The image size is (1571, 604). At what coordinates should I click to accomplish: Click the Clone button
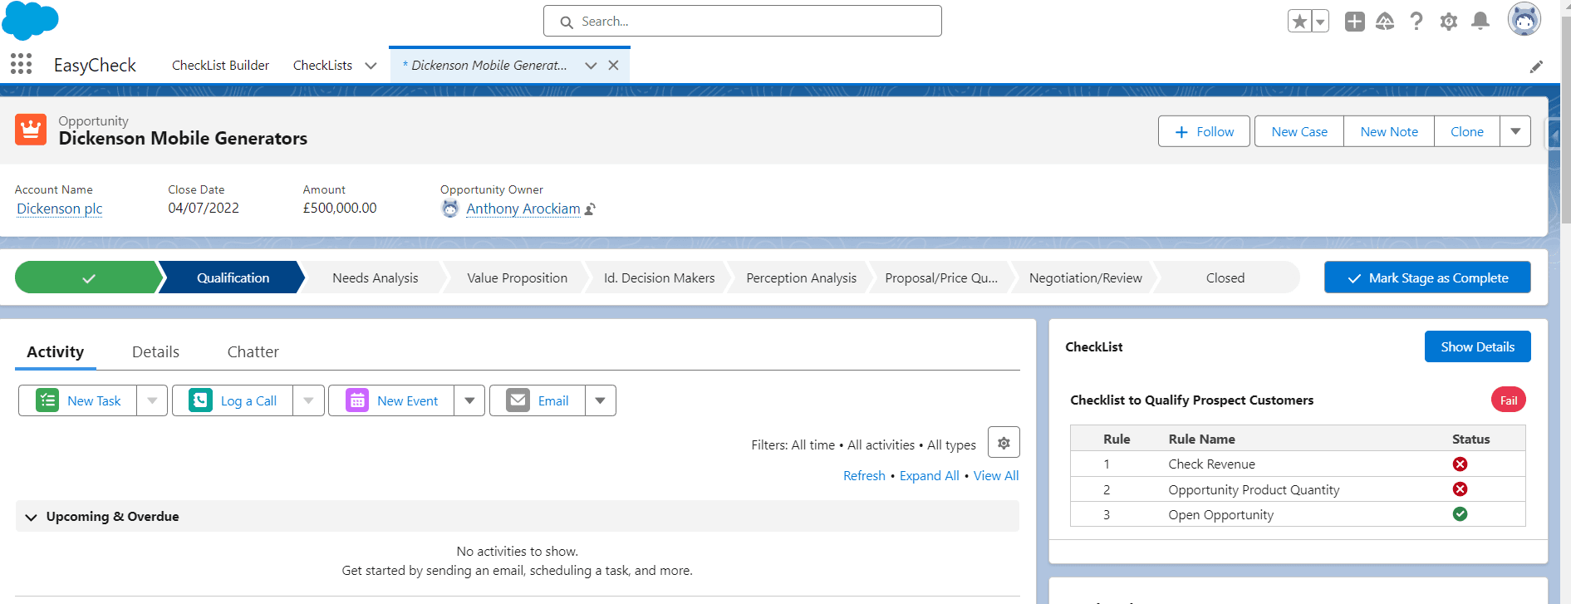click(1467, 131)
